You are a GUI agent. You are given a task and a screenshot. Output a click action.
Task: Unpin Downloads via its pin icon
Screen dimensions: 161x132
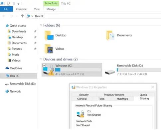pyautogui.click(x=35, y=31)
